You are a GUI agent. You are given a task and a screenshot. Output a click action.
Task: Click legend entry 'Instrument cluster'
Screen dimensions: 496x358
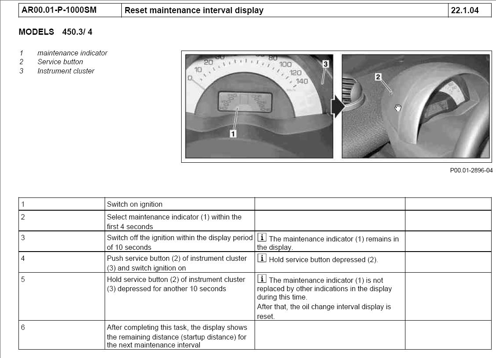coord(66,71)
